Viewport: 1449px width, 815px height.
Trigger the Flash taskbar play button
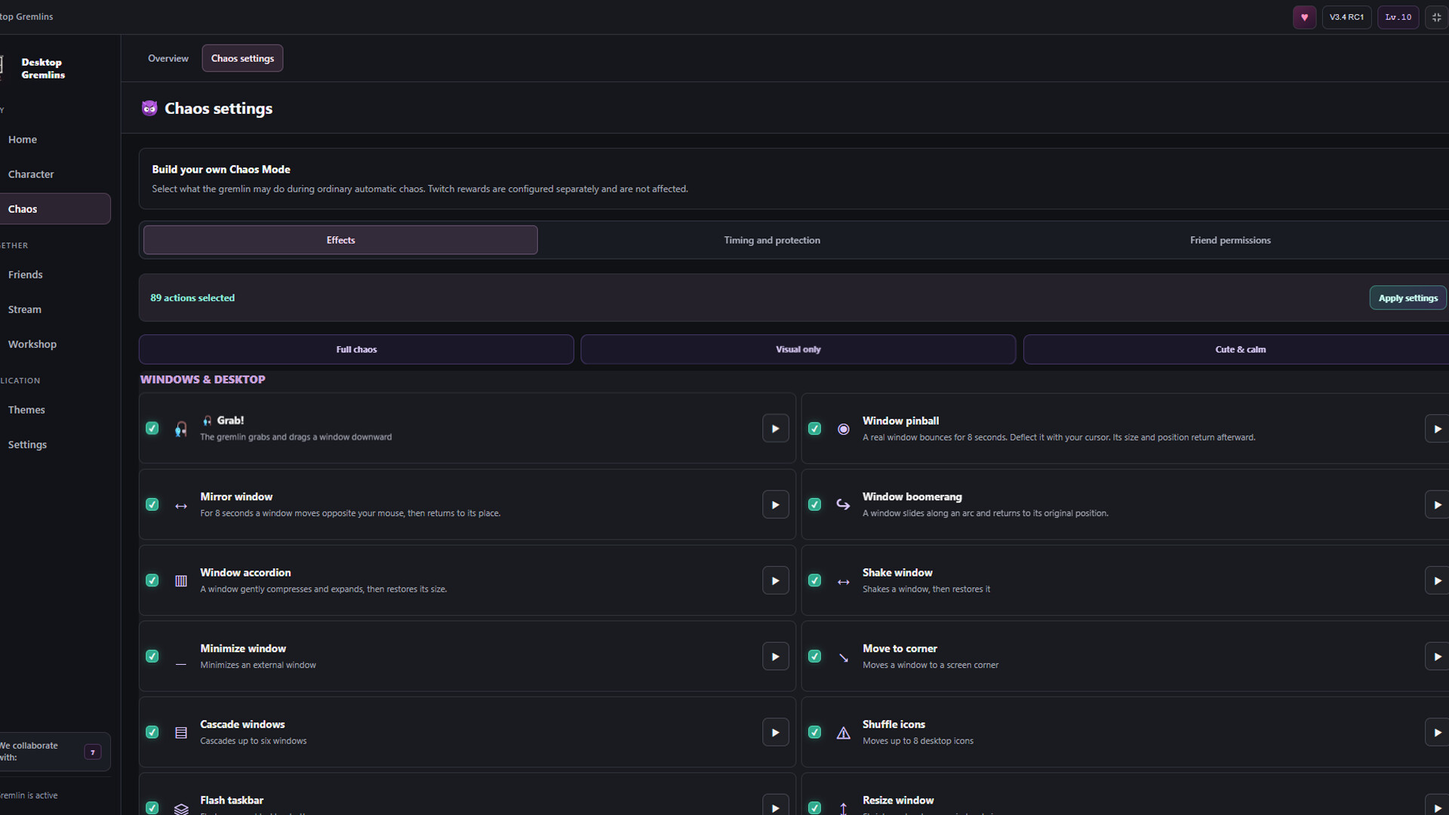tap(775, 805)
